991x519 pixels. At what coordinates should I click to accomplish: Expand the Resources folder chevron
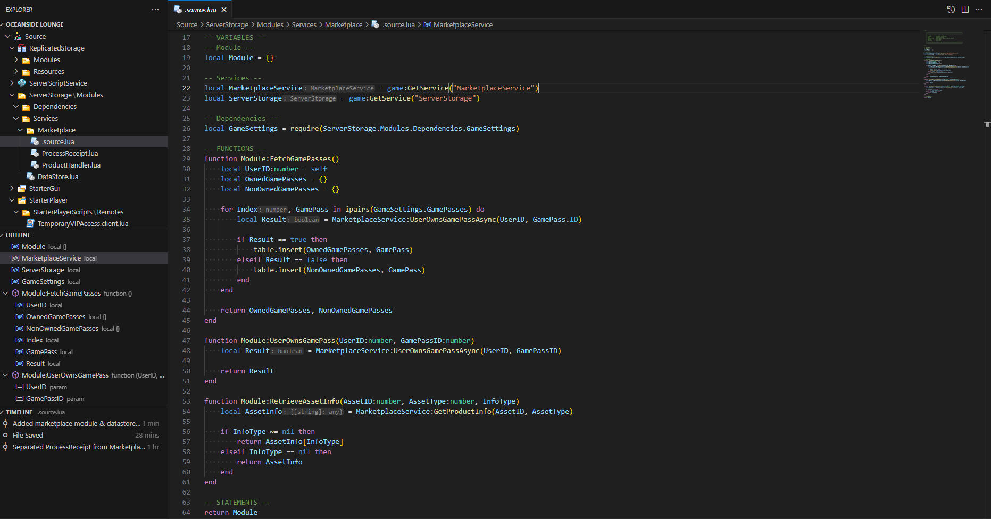click(x=16, y=71)
